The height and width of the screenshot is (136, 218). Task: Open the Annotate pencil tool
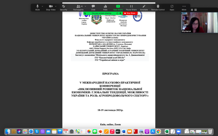click(144, 7)
